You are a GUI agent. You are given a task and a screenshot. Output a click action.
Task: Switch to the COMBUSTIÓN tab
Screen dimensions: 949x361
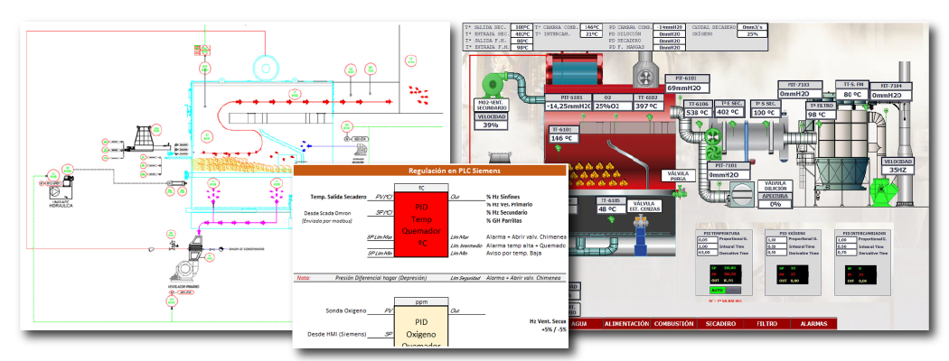(x=672, y=322)
